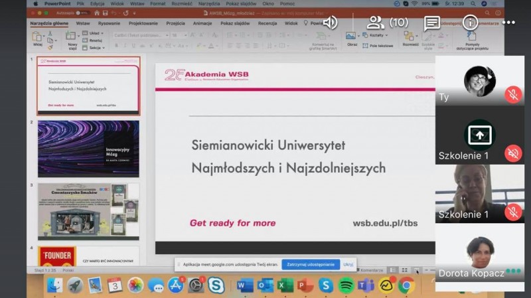Viewport: 531px width, 298px height.
Task: Open the font size combo box
Action: pos(179,35)
